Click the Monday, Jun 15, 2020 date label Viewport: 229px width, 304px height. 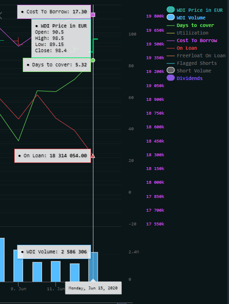click(93, 288)
